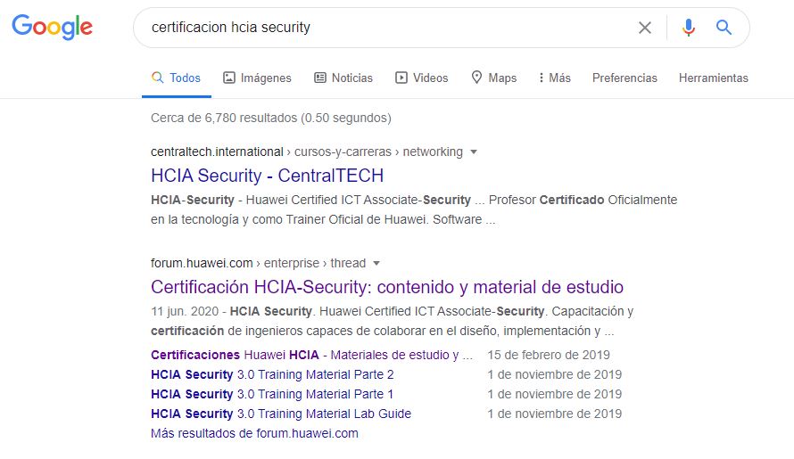Open the HCIA Security - CentralTECH result

tap(268, 176)
